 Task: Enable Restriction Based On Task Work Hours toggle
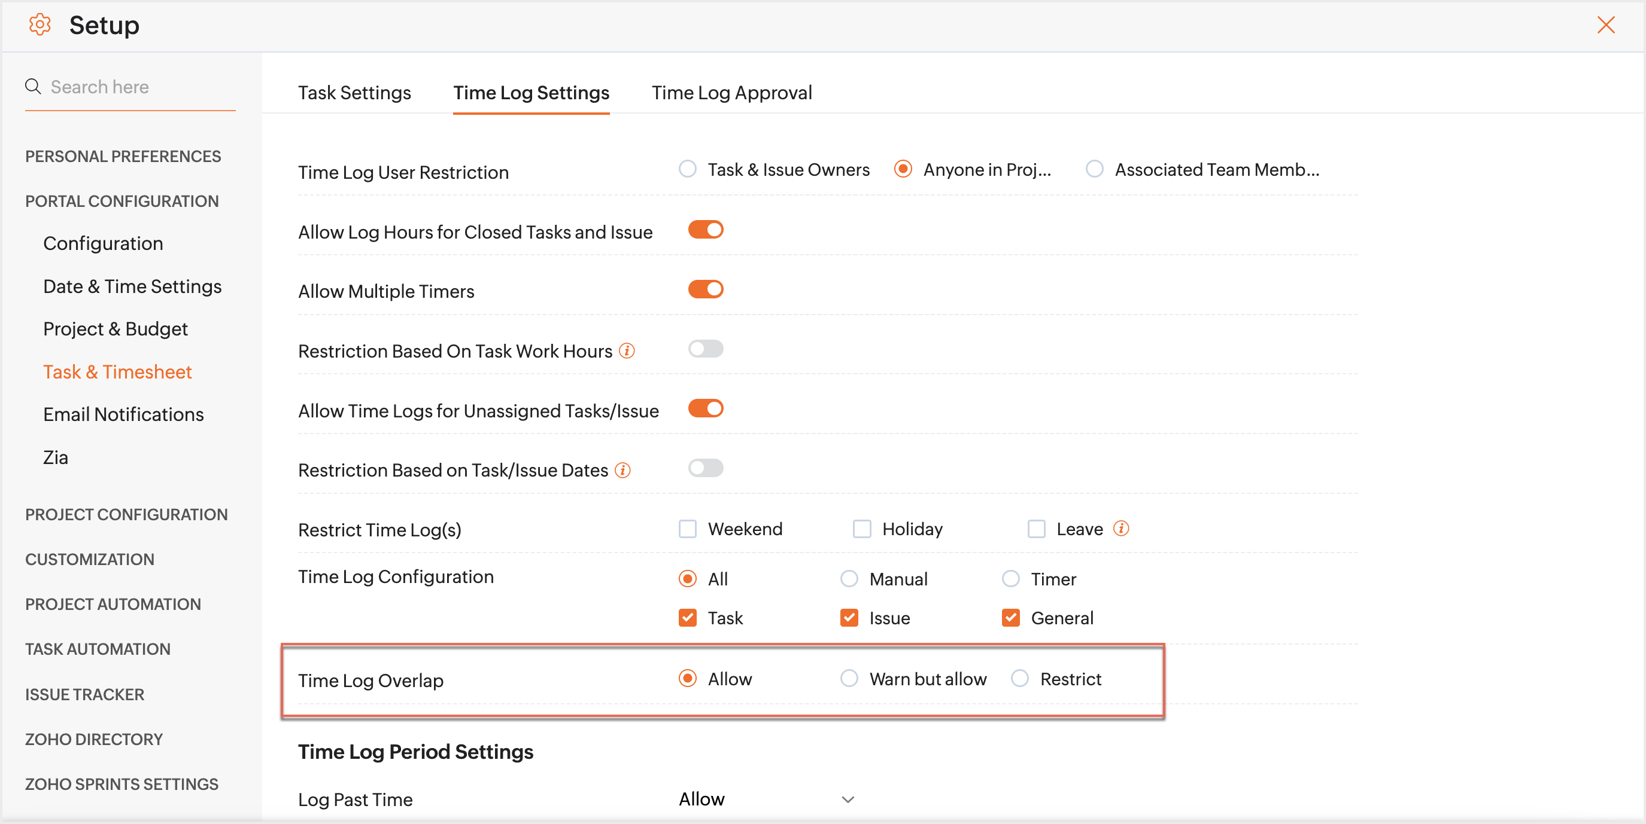tap(706, 349)
